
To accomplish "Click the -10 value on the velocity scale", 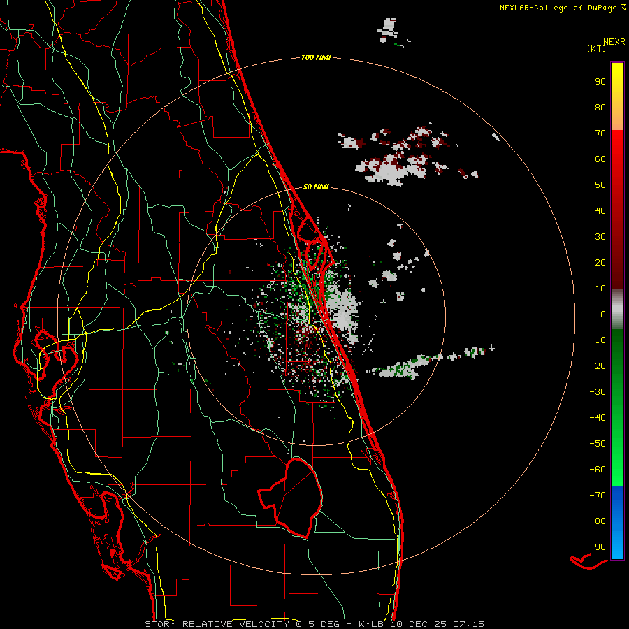I will coord(598,340).
